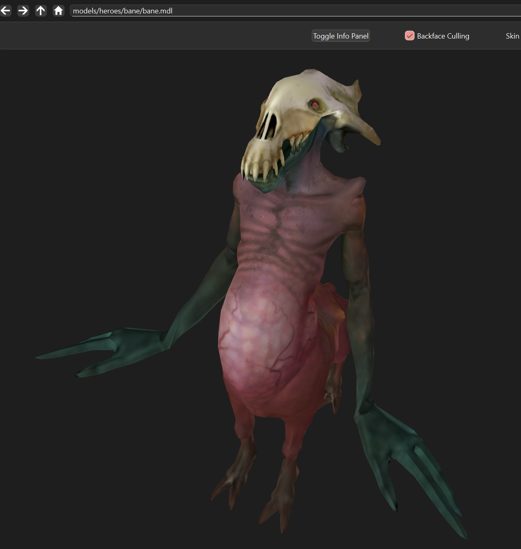
Task: Click the Toggle Info Panel button
Action: pos(341,36)
